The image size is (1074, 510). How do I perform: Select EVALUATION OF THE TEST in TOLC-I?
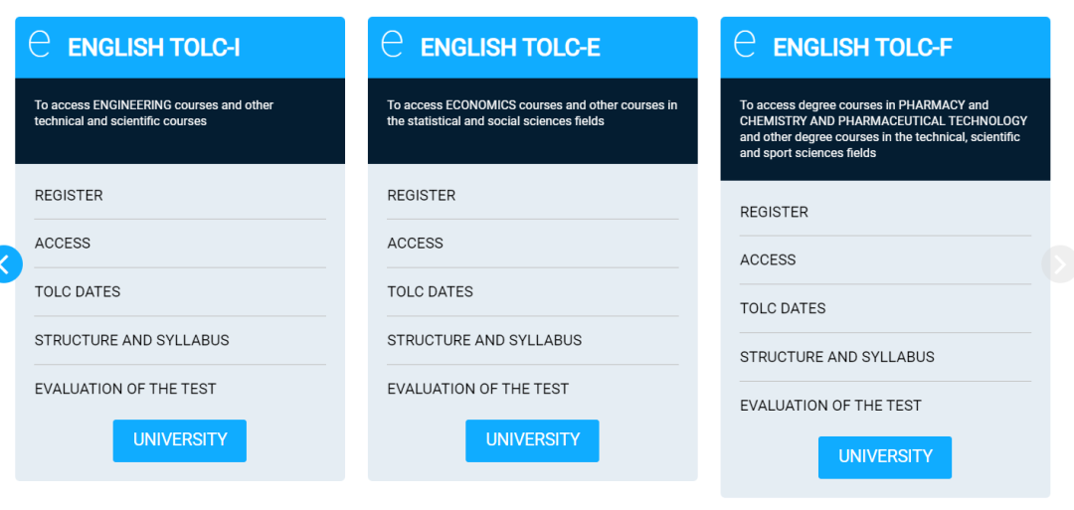click(125, 389)
